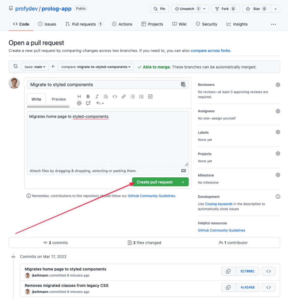Pin the repository
The width and height of the screenshot is (288, 303).
159,9
